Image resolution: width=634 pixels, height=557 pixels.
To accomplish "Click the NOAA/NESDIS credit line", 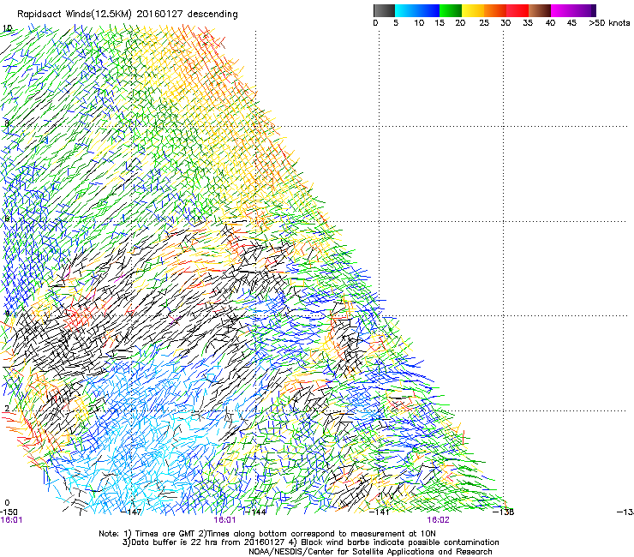I will pos(370,552).
